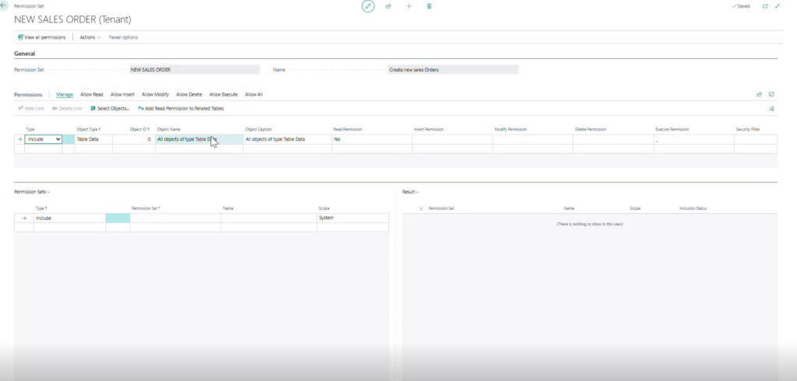Click the trash delete icon
Viewport: 797px width, 381px height.
pos(429,6)
